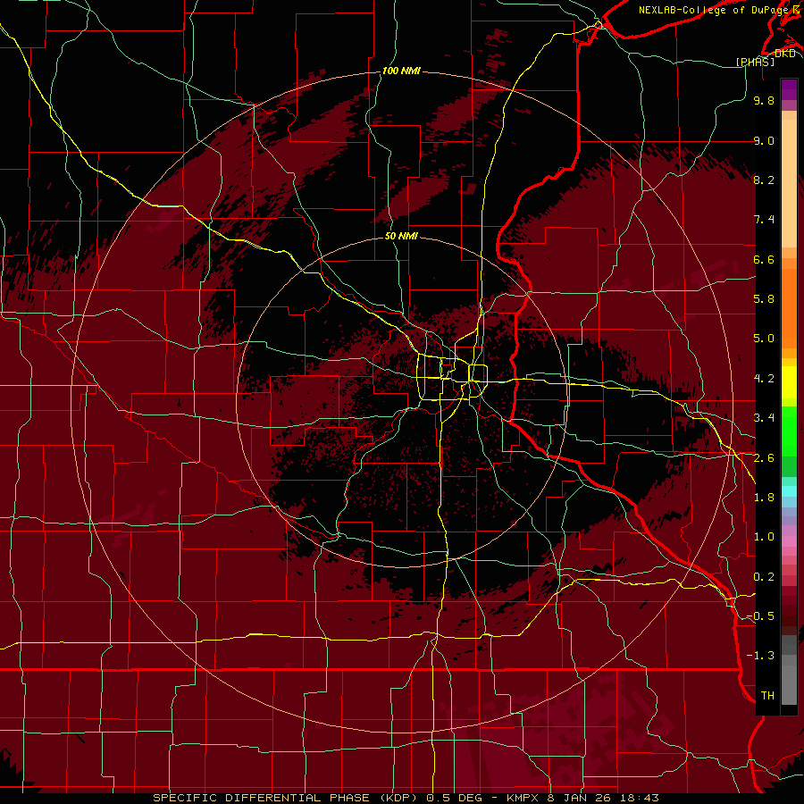Click the 7.4 scale value
This screenshot has width=804, height=804.
[x=764, y=220]
